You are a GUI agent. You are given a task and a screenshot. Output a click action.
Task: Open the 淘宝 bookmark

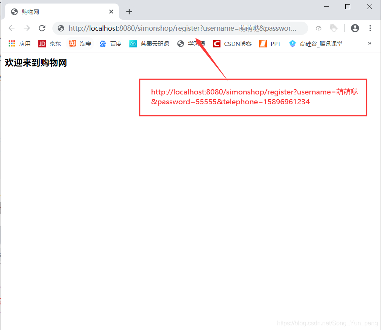[80, 44]
